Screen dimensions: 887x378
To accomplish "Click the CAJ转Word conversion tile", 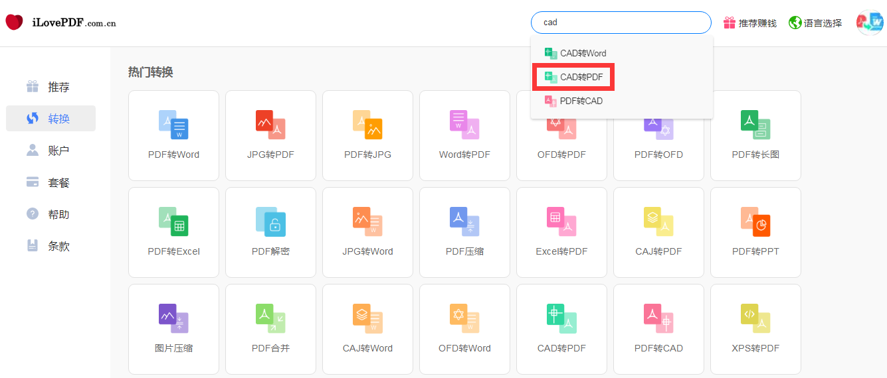I will [x=367, y=329].
